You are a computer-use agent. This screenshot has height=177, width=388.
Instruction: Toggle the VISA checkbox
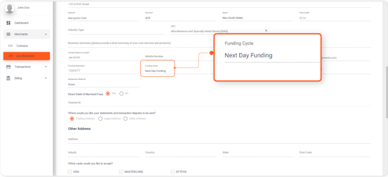(x=70, y=172)
